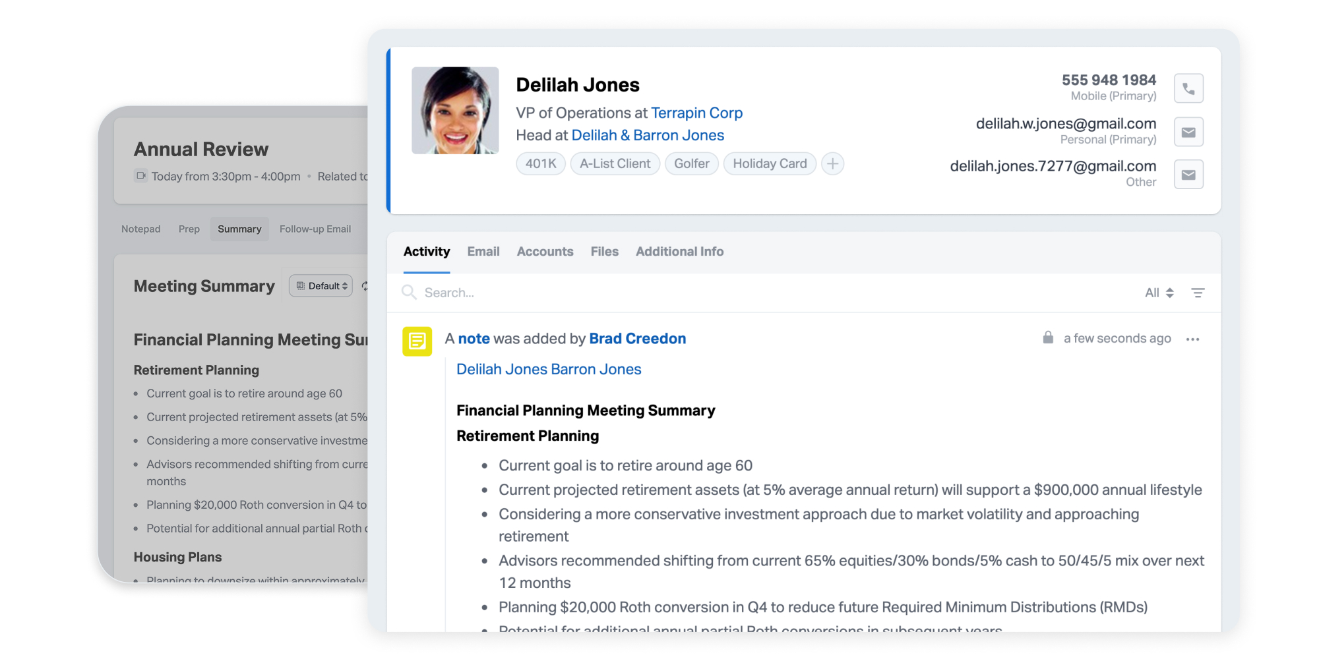Click the Delilah & Barron Jones household link
This screenshot has height=661, width=1319.
tap(647, 136)
